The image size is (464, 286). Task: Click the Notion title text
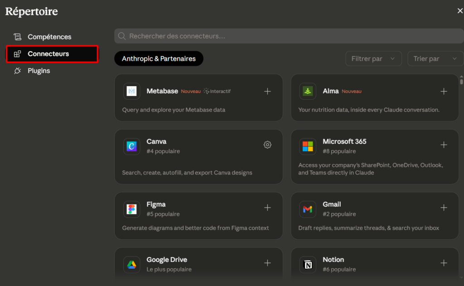[x=333, y=260]
